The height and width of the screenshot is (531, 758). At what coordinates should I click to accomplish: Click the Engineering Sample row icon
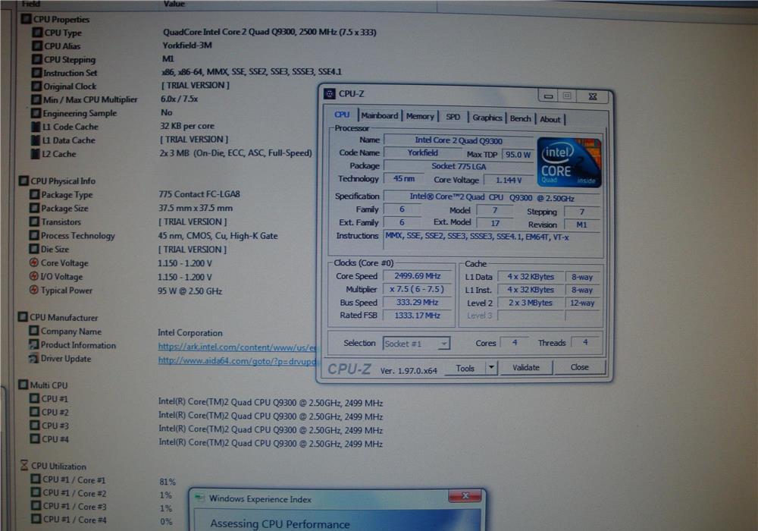36,113
